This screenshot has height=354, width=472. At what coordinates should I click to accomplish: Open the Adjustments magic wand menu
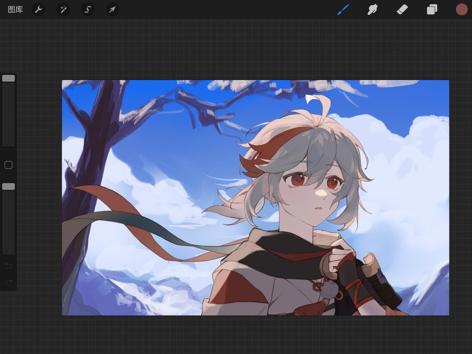click(63, 9)
